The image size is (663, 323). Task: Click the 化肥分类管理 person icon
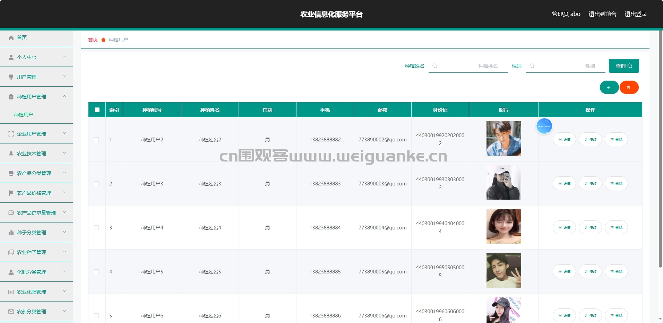point(11,272)
